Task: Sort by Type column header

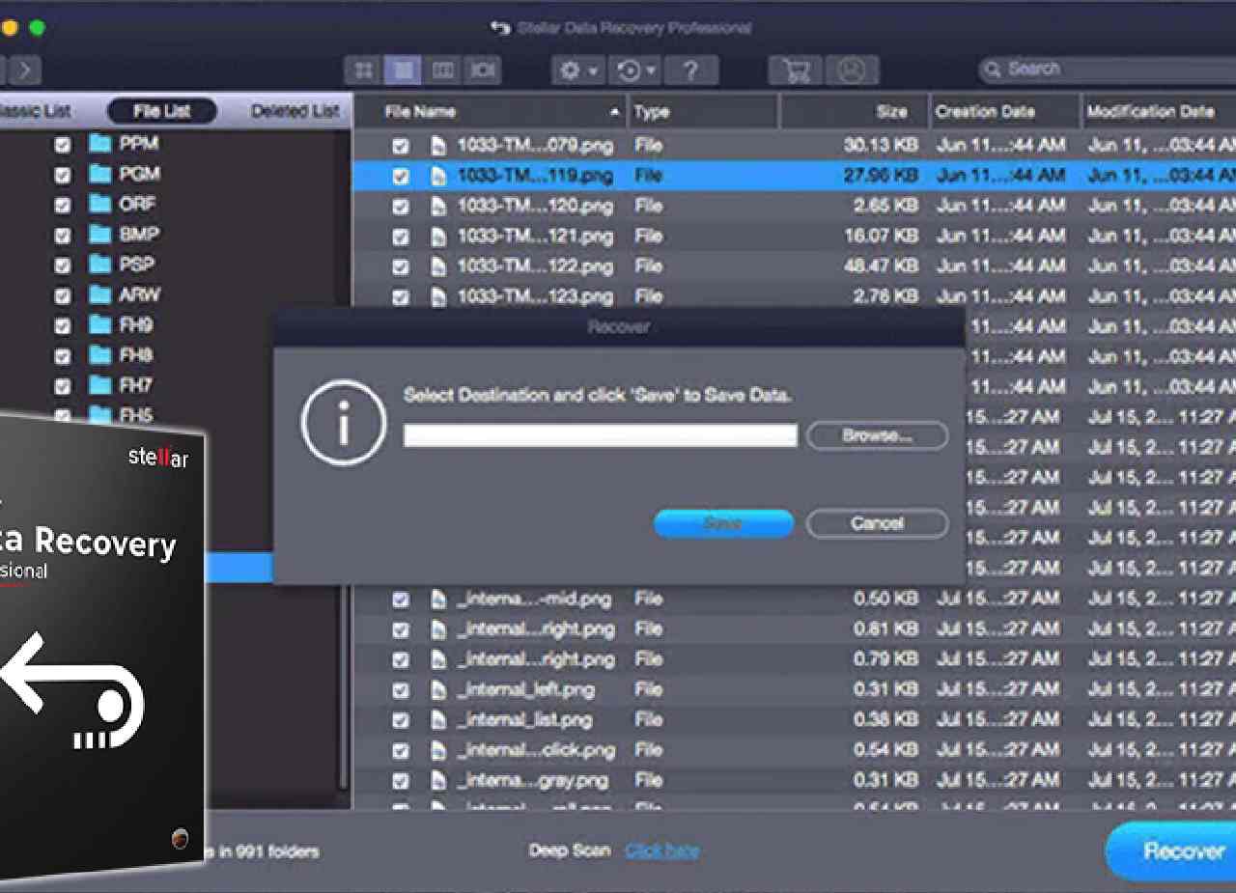Action: click(x=703, y=112)
